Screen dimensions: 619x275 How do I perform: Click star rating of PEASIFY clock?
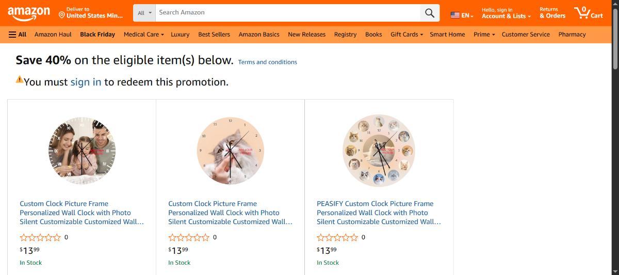337,237
